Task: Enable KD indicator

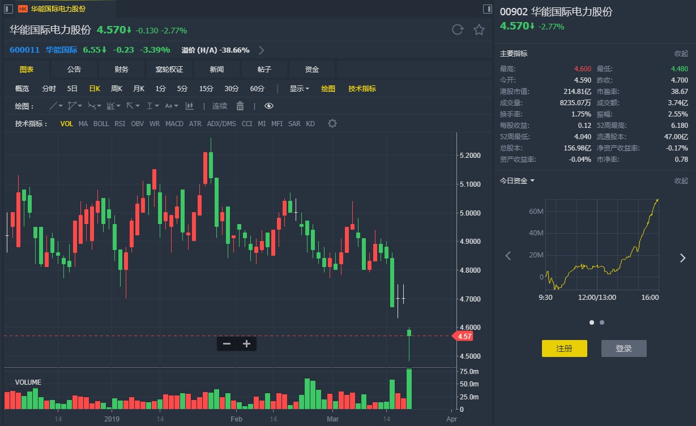Action: pyautogui.click(x=310, y=123)
